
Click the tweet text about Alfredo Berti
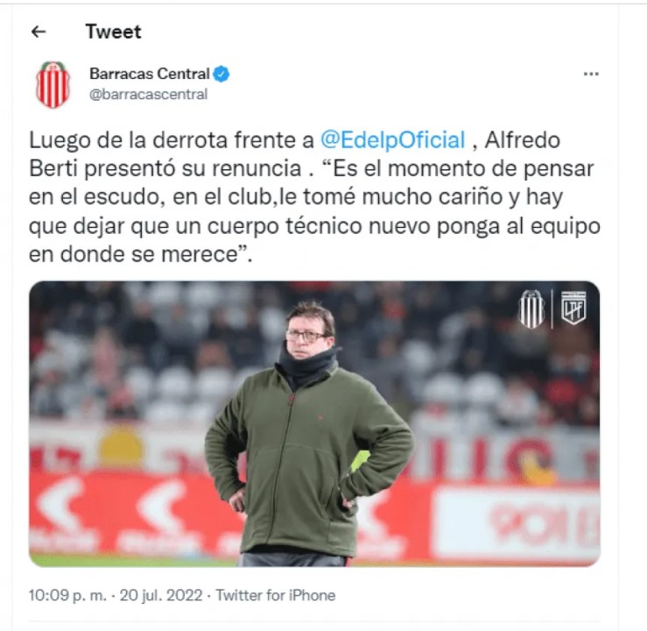pos(314,197)
